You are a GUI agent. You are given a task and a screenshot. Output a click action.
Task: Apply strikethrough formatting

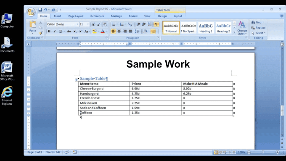[69, 32]
